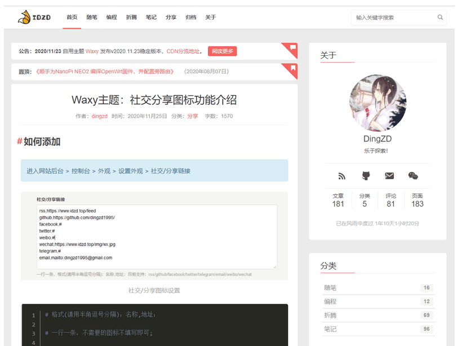Click the 页面 183 stat
This screenshot has height=346, width=462.
tap(417, 200)
